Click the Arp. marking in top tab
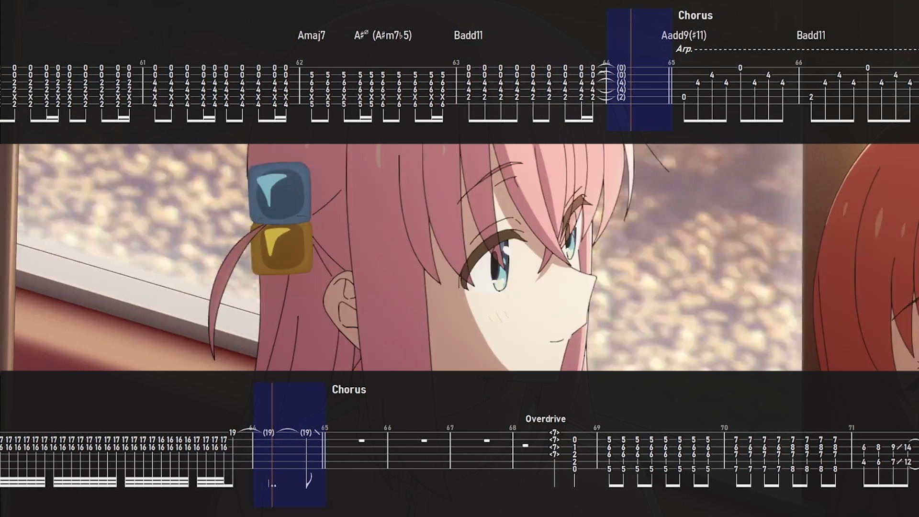The width and height of the screenshot is (919, 517). (x=684, y=49)
